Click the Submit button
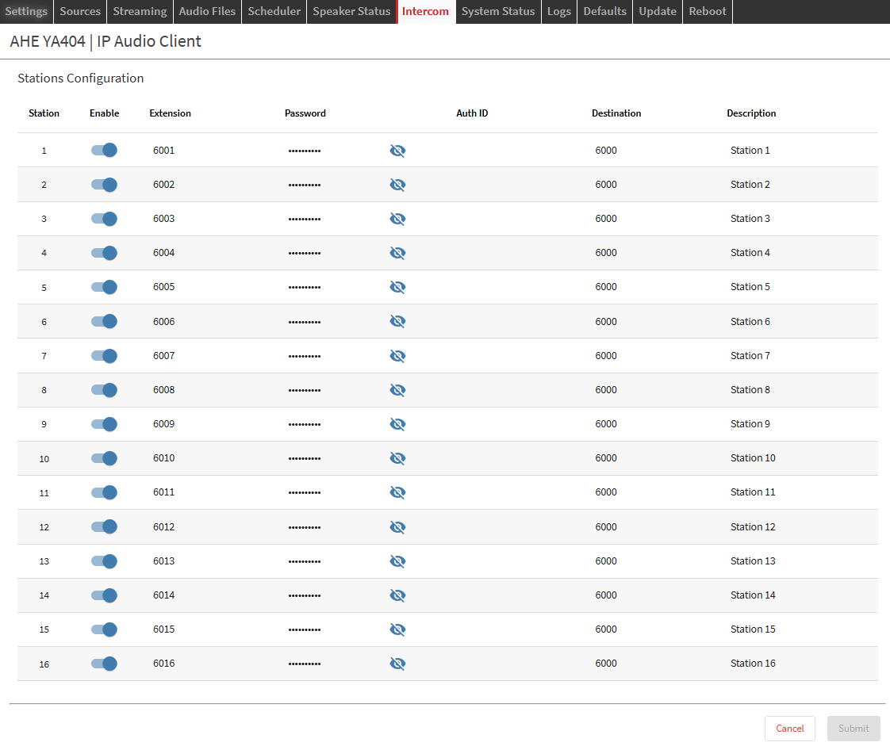890x746 pixels. [854, 729]
